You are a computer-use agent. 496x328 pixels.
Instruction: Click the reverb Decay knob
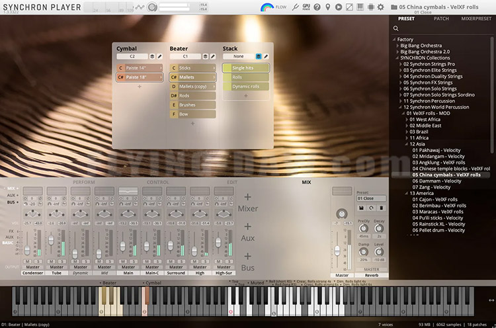379,228
